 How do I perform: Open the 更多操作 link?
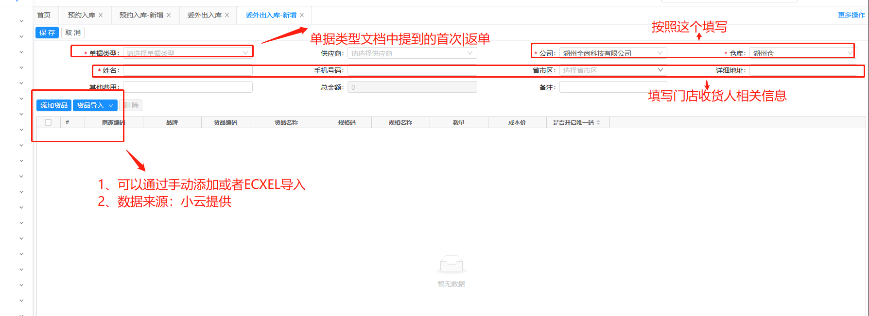pyautogui.click(x=851, y=15)
